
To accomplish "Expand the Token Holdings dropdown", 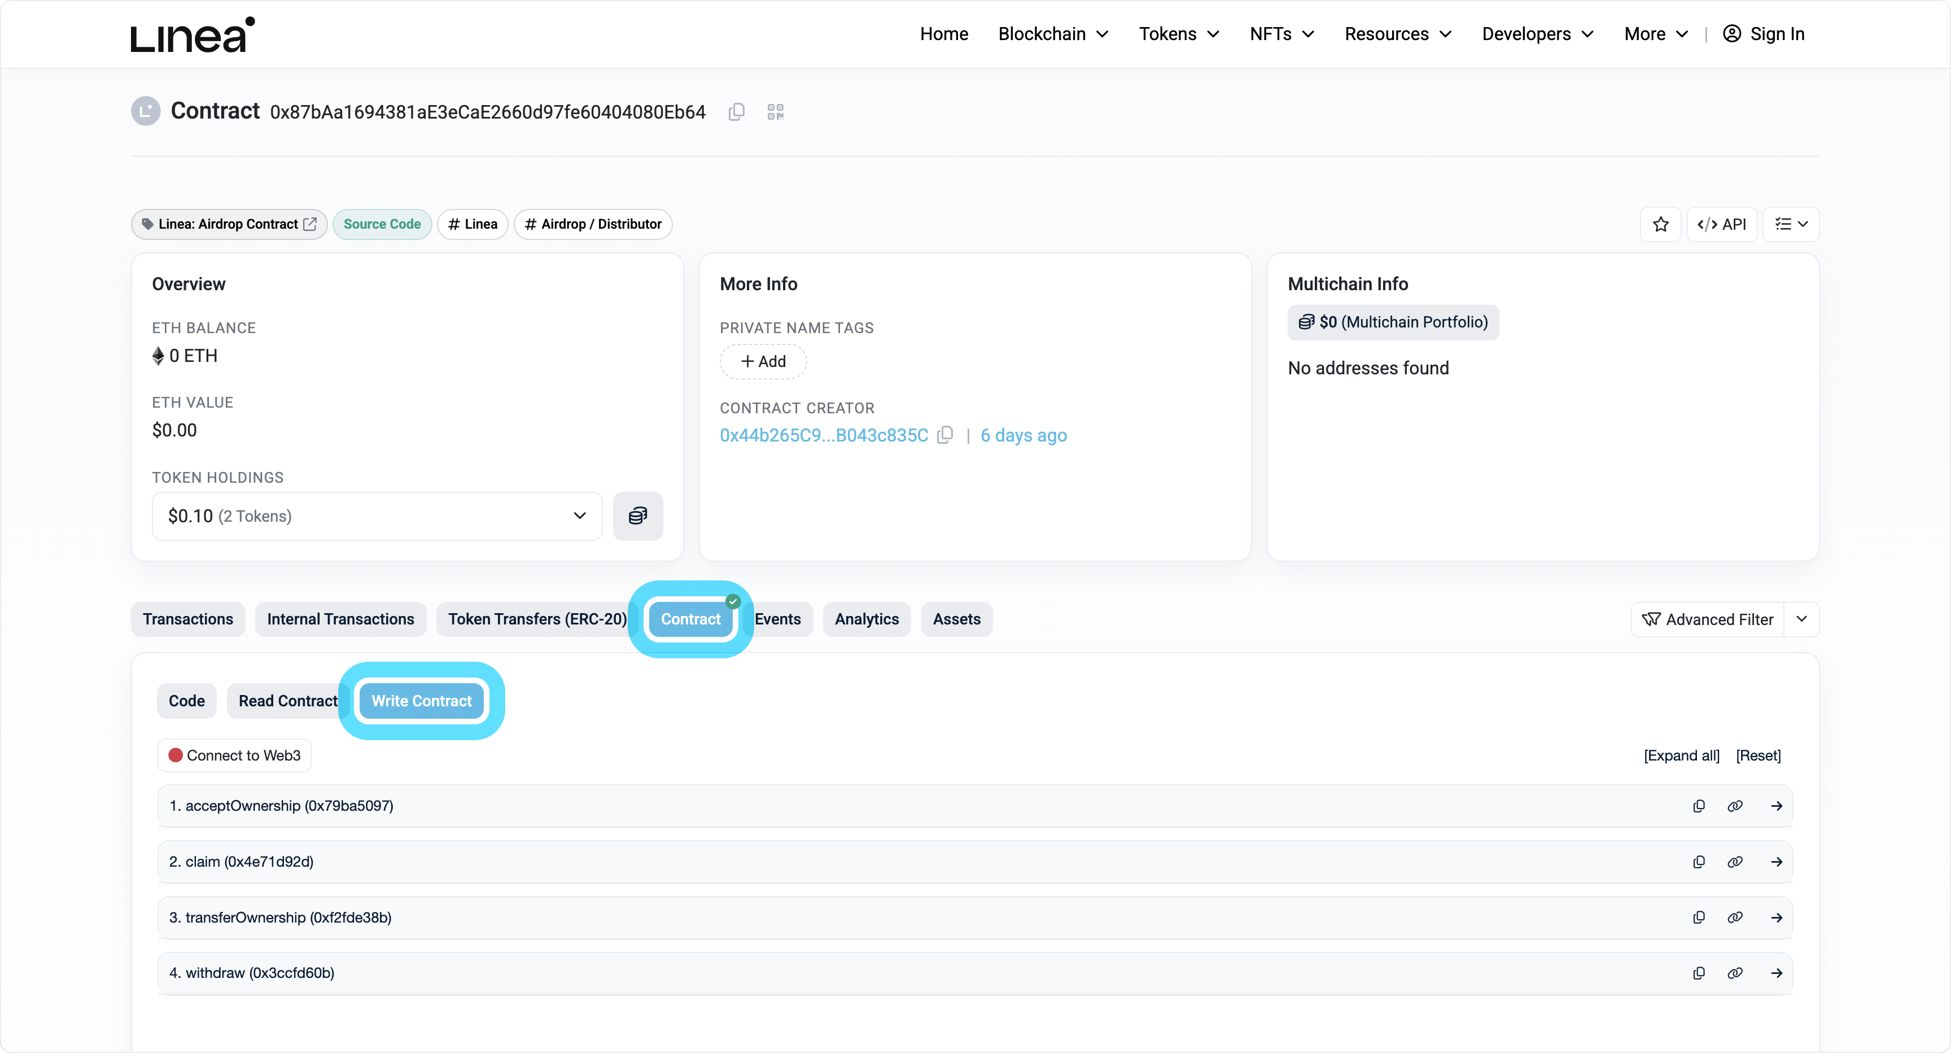I will point(377,516).
